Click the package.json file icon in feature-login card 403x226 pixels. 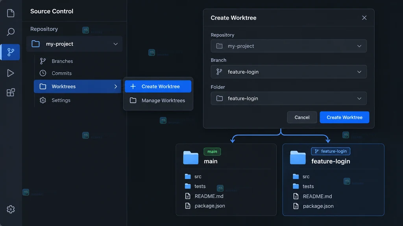tap(296, 206)
